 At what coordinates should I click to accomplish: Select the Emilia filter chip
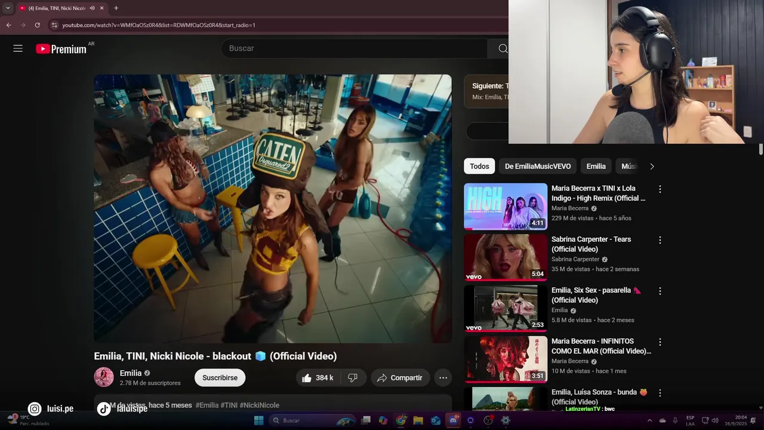click(596, 167)
